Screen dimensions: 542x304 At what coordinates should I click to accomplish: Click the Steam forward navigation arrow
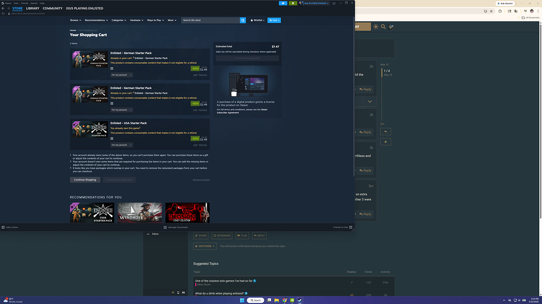coord(8,8)
